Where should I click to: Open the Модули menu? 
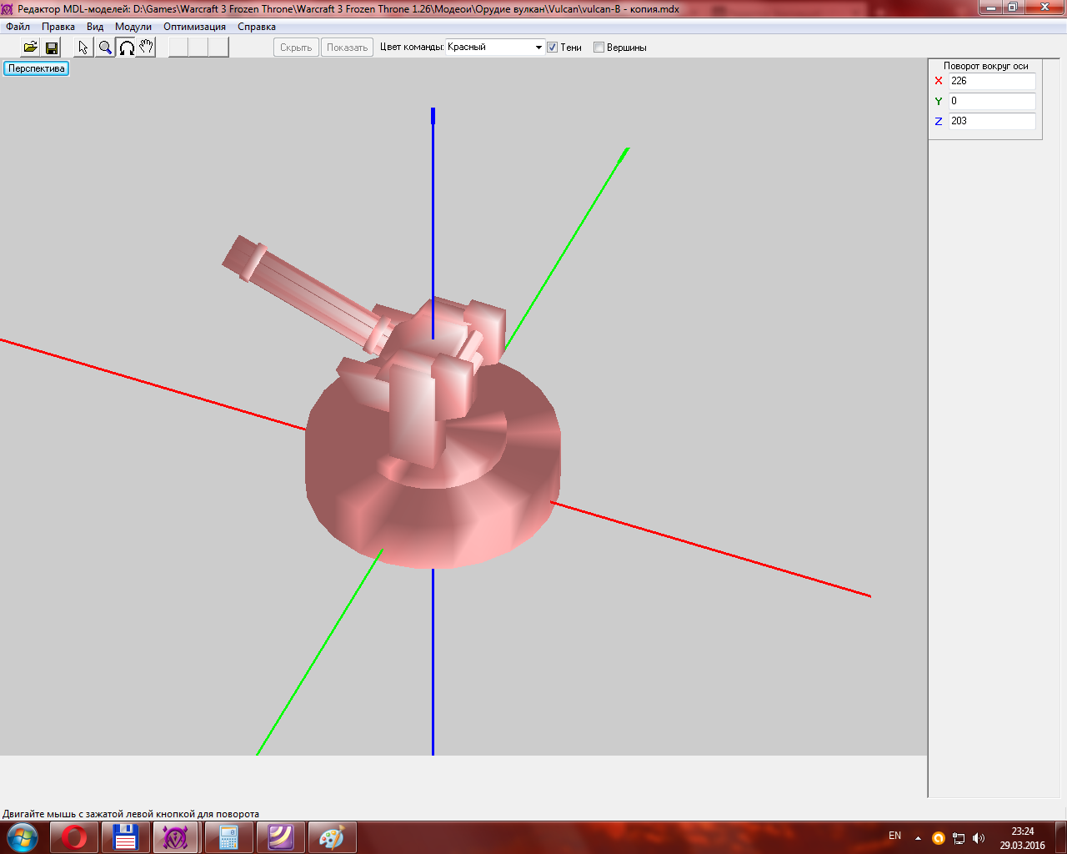[133, 27]
